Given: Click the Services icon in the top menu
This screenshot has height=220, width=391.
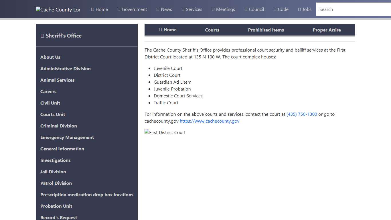Looking at the screenshot, I should pos(182,9).
